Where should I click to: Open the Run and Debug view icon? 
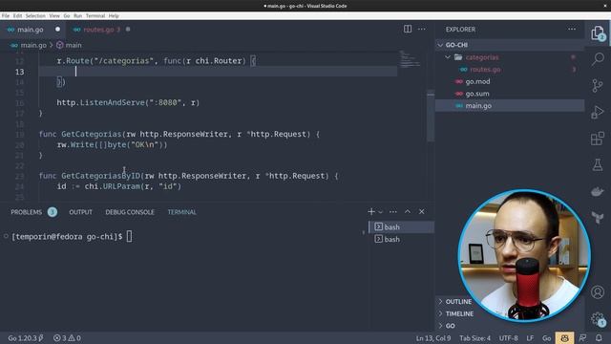pyautogui.click(x=598, y=112)
